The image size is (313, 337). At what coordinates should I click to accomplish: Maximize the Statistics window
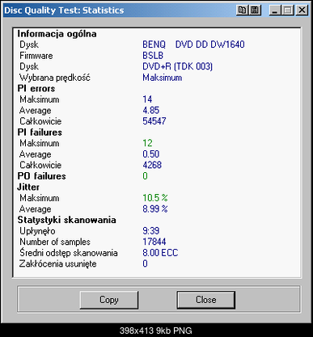(288, 11)
